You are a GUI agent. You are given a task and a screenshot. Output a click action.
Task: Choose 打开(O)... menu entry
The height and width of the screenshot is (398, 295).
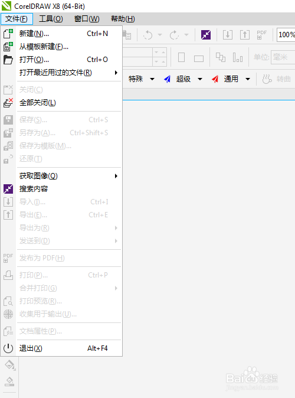click(x=61, y=60)
